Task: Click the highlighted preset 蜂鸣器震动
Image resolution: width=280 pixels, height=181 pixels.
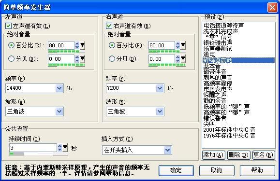Action: pyautogui.click(x=238, y=60)
